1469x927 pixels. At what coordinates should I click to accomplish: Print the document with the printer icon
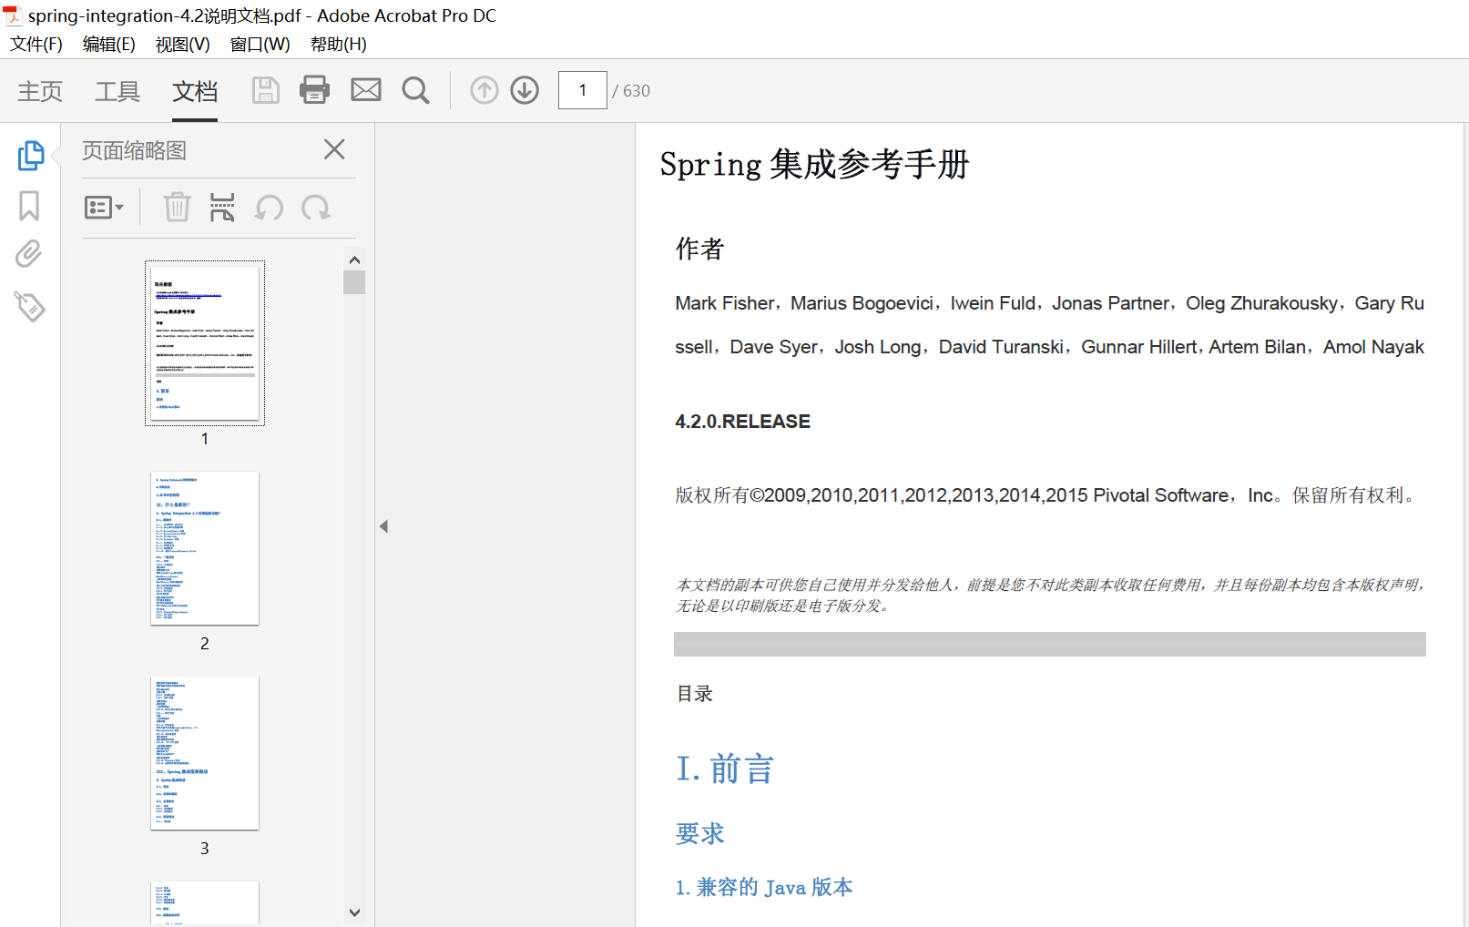point(315,90)
